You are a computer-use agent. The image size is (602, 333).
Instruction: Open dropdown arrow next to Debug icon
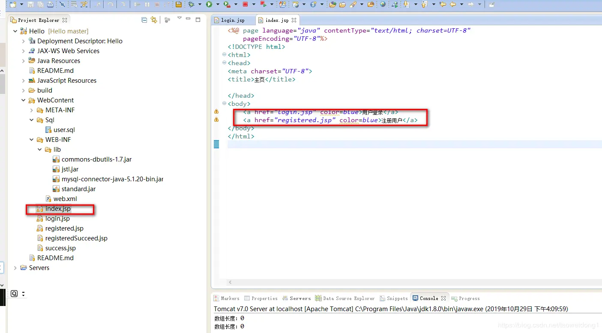tap(199, 4)
